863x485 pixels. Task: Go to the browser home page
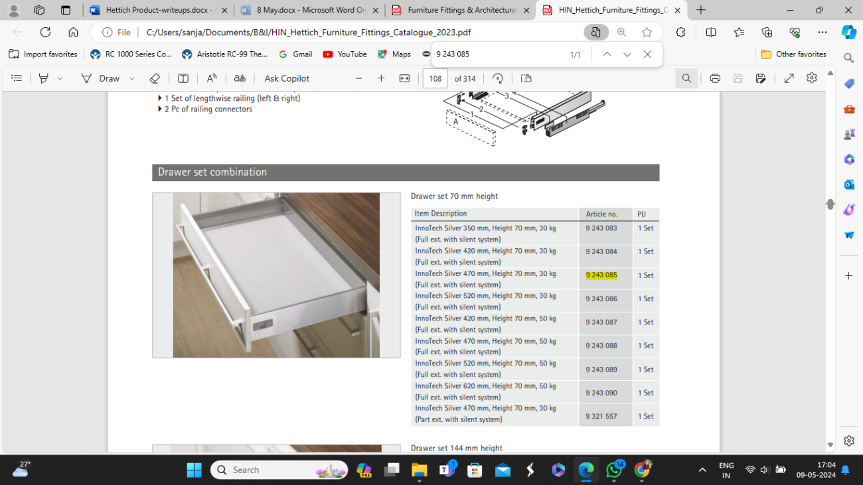[73, 32]
